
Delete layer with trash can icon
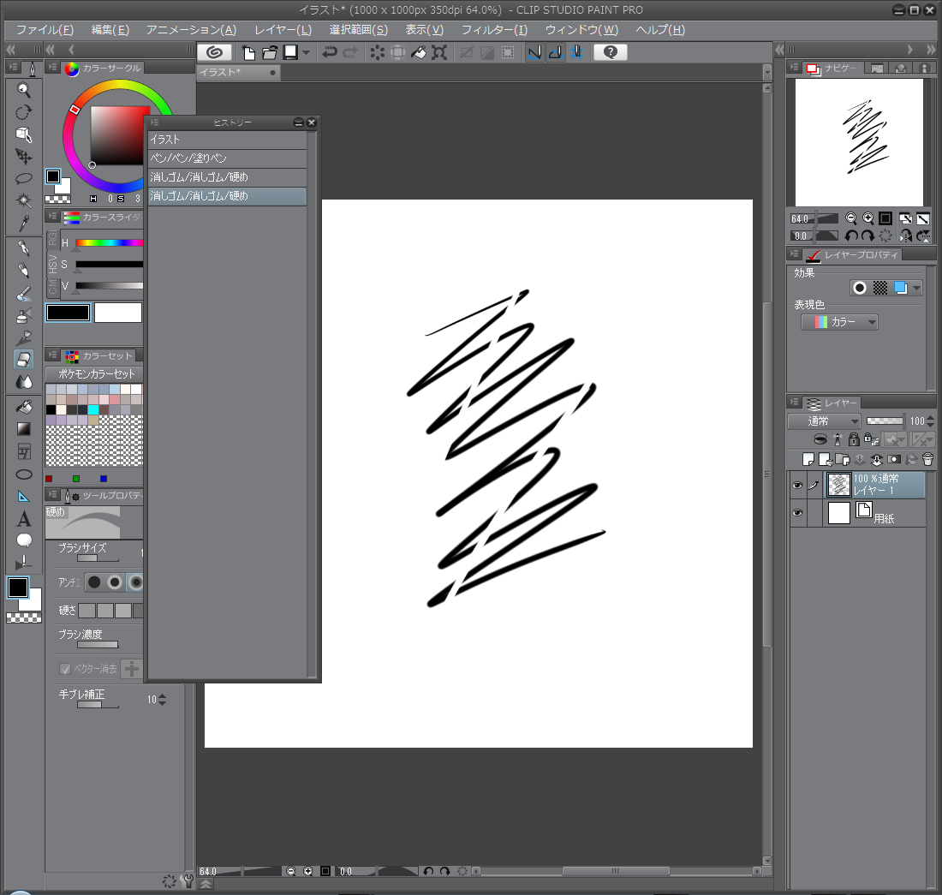tap(927, 459)
